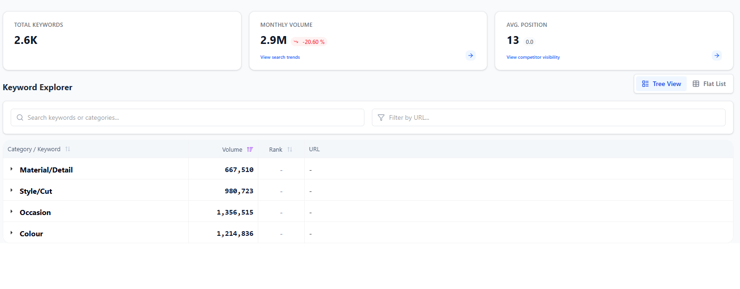Image resolution: width=740 pixels, height=289 pixels.
Task: Click the URL column header
Action: click(x=314, y=149)
